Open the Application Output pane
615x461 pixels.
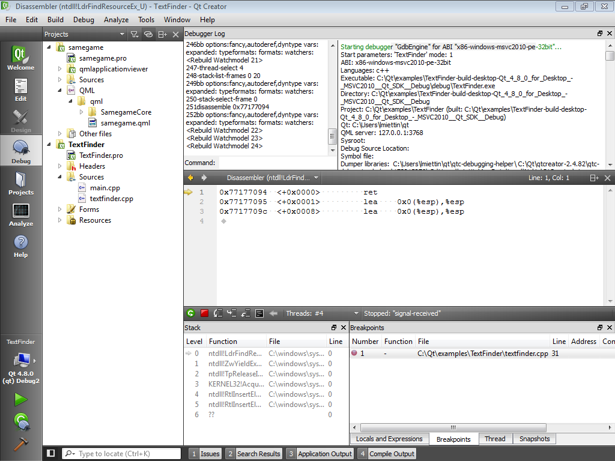click(320, 454)
